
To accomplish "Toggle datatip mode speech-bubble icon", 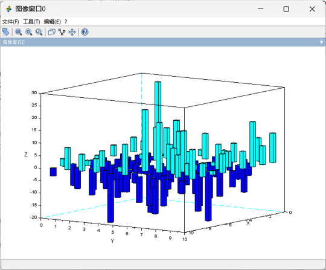I will [x=51, y=32].
